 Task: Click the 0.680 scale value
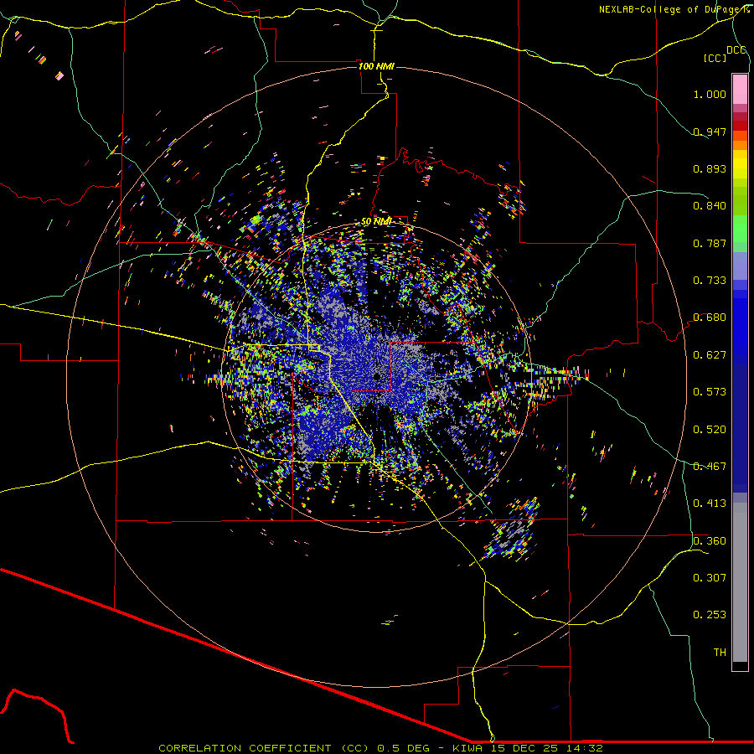click(710, 318)
